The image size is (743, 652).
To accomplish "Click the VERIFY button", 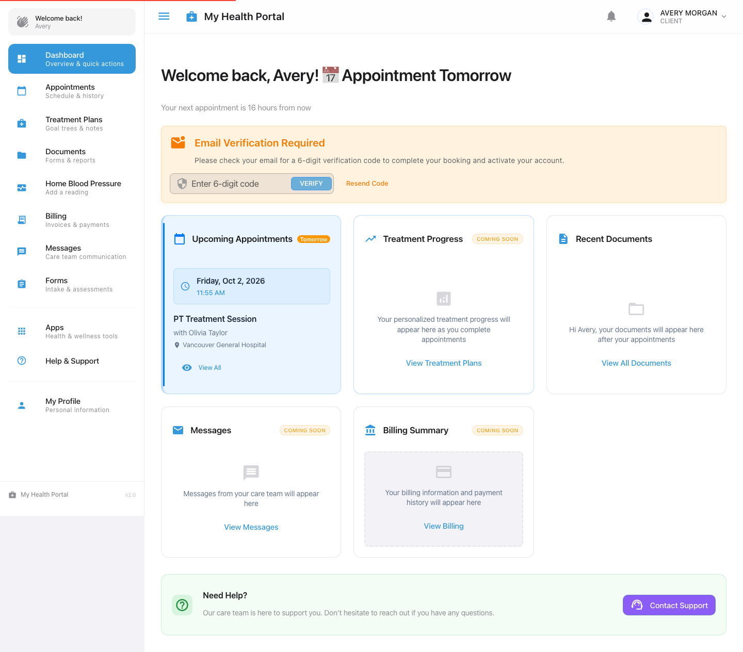I will (x=311, y=184).
